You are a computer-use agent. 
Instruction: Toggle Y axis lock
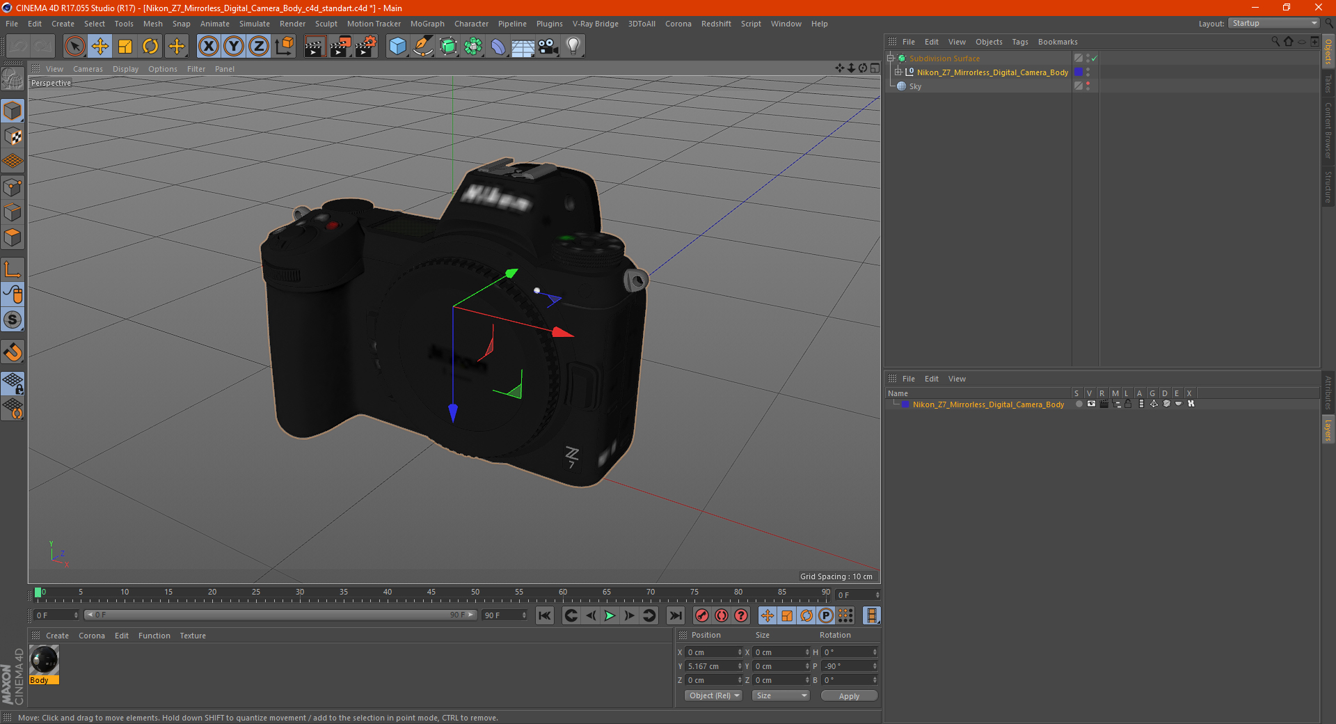pos(234,47)
